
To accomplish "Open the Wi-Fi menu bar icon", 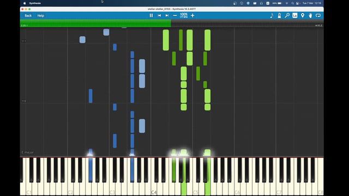I will point(287,3).
